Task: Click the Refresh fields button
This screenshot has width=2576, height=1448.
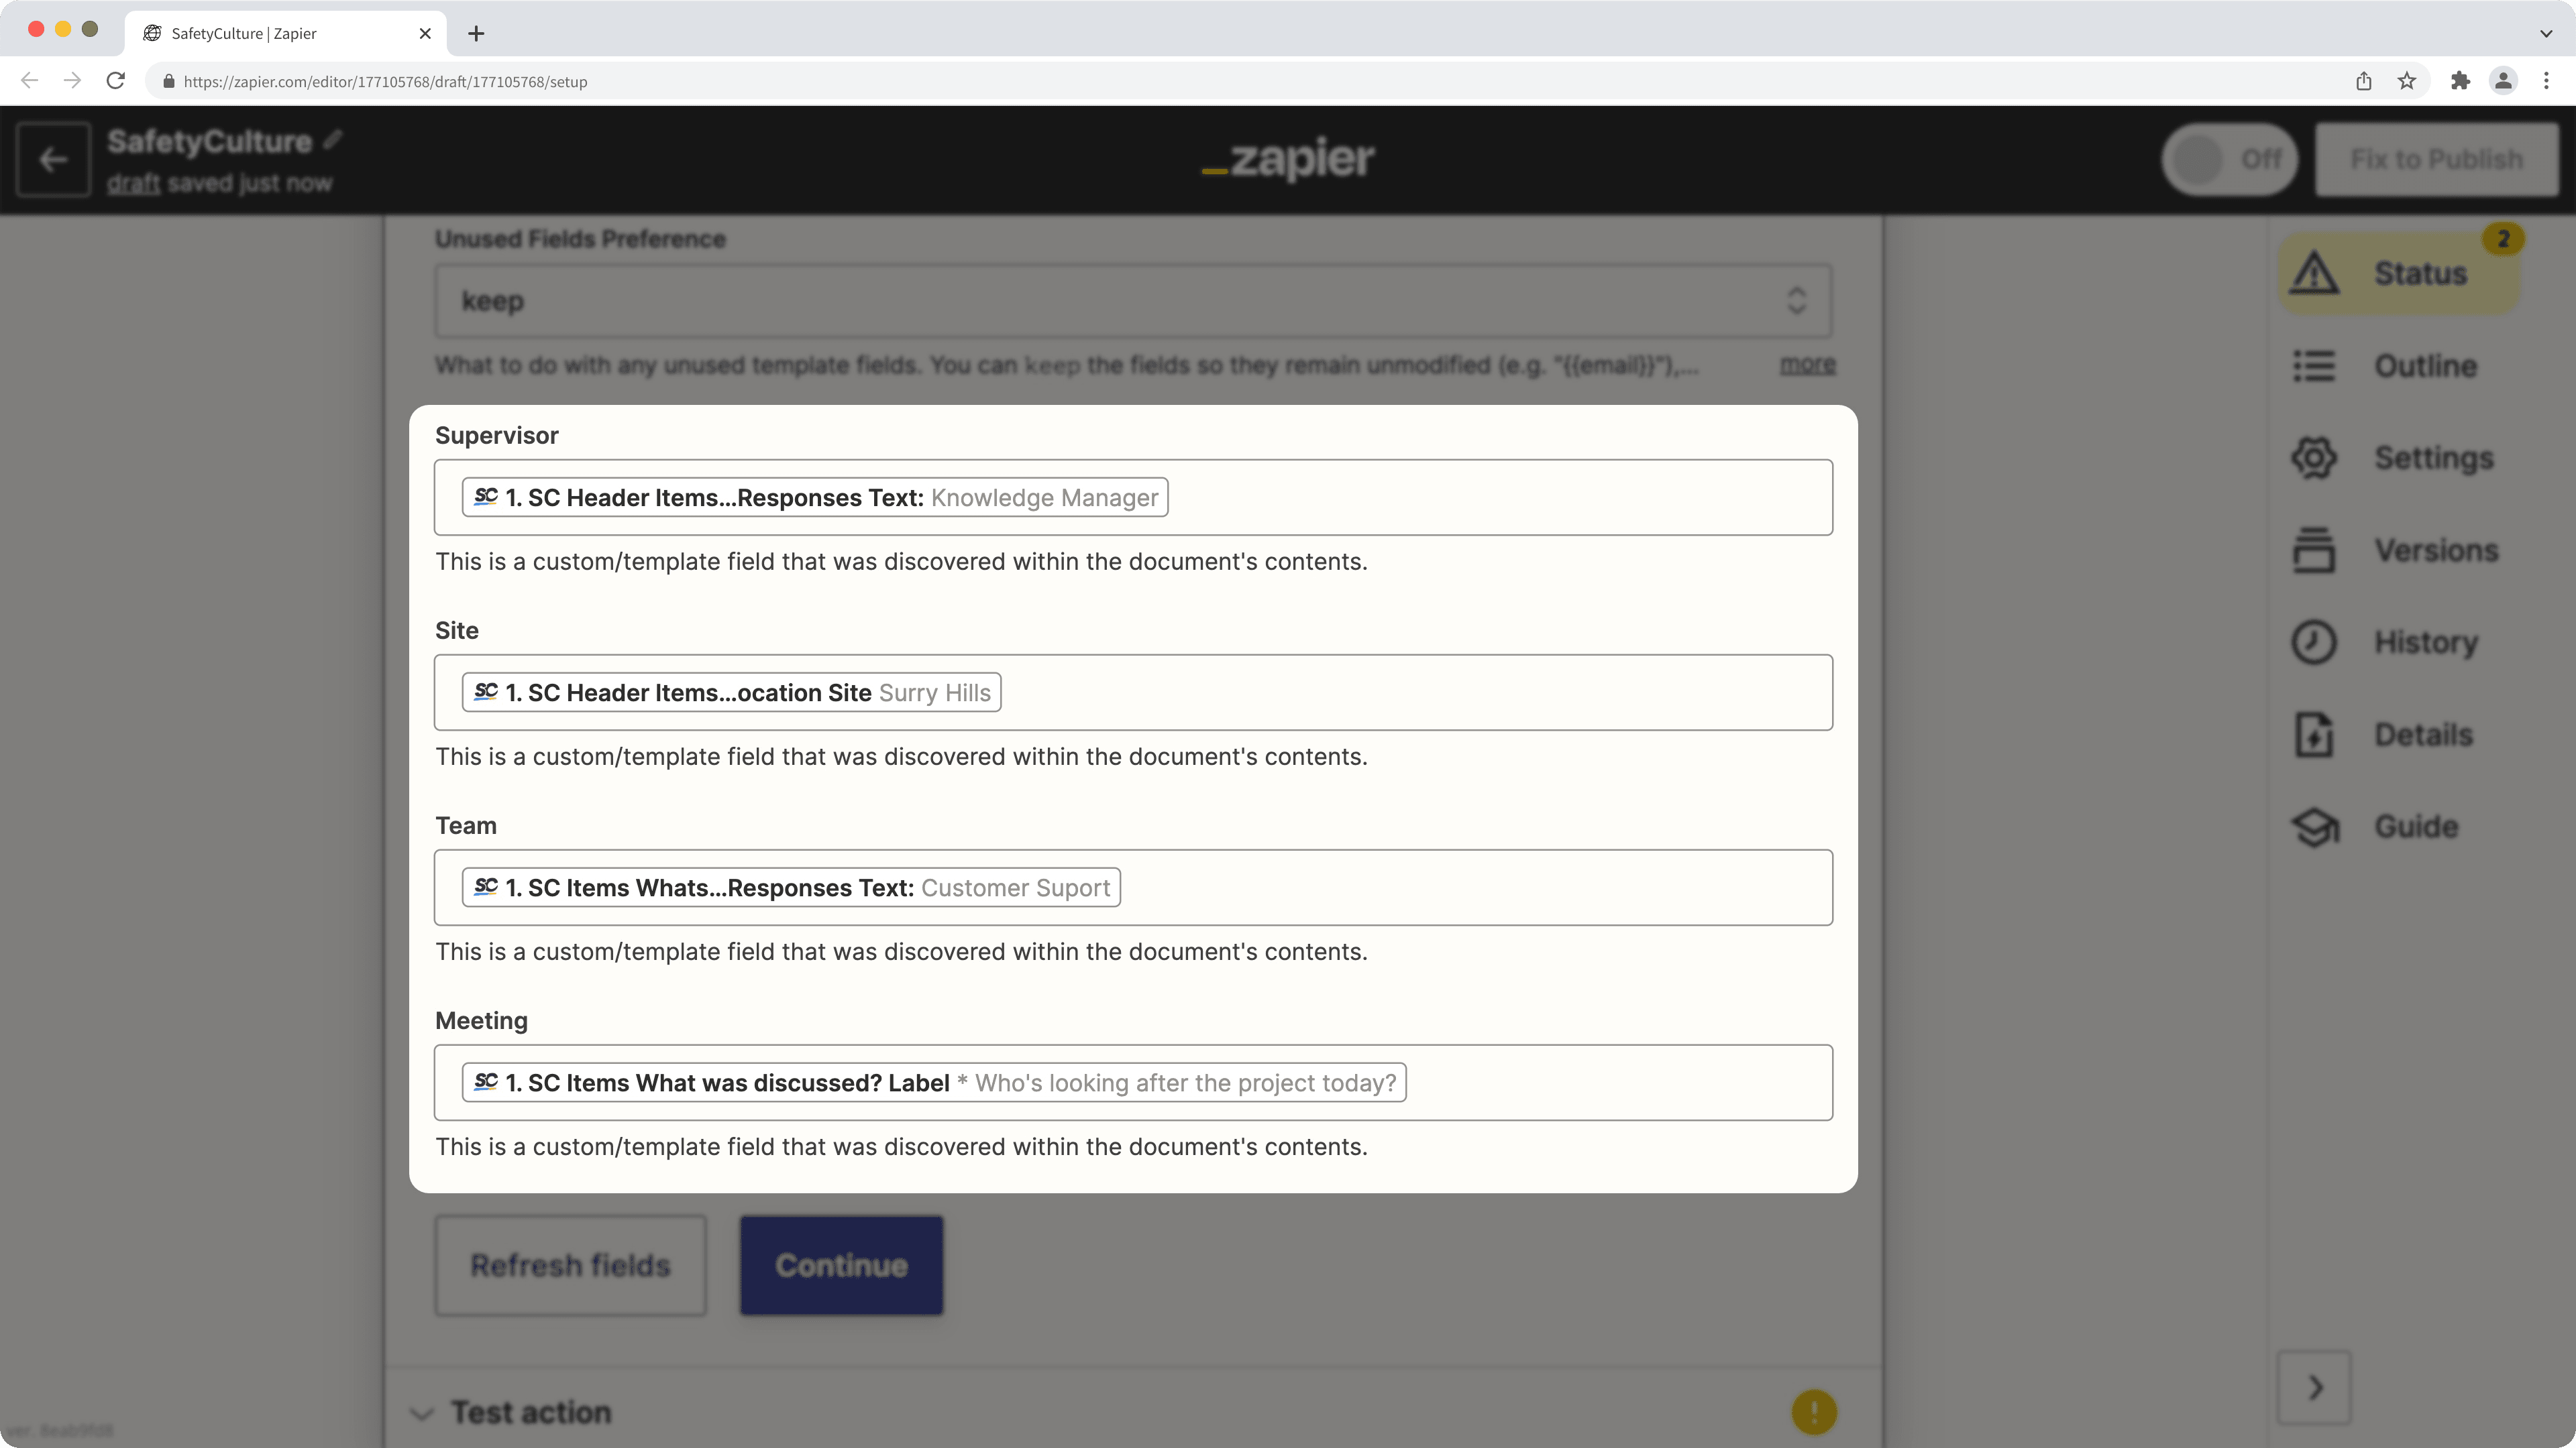Action: [x=570, y=1264]
